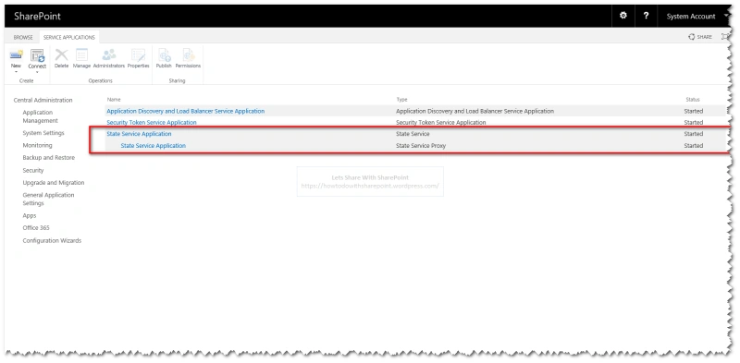
Task: Click the New service application icon
Action: tap(16, 54)
